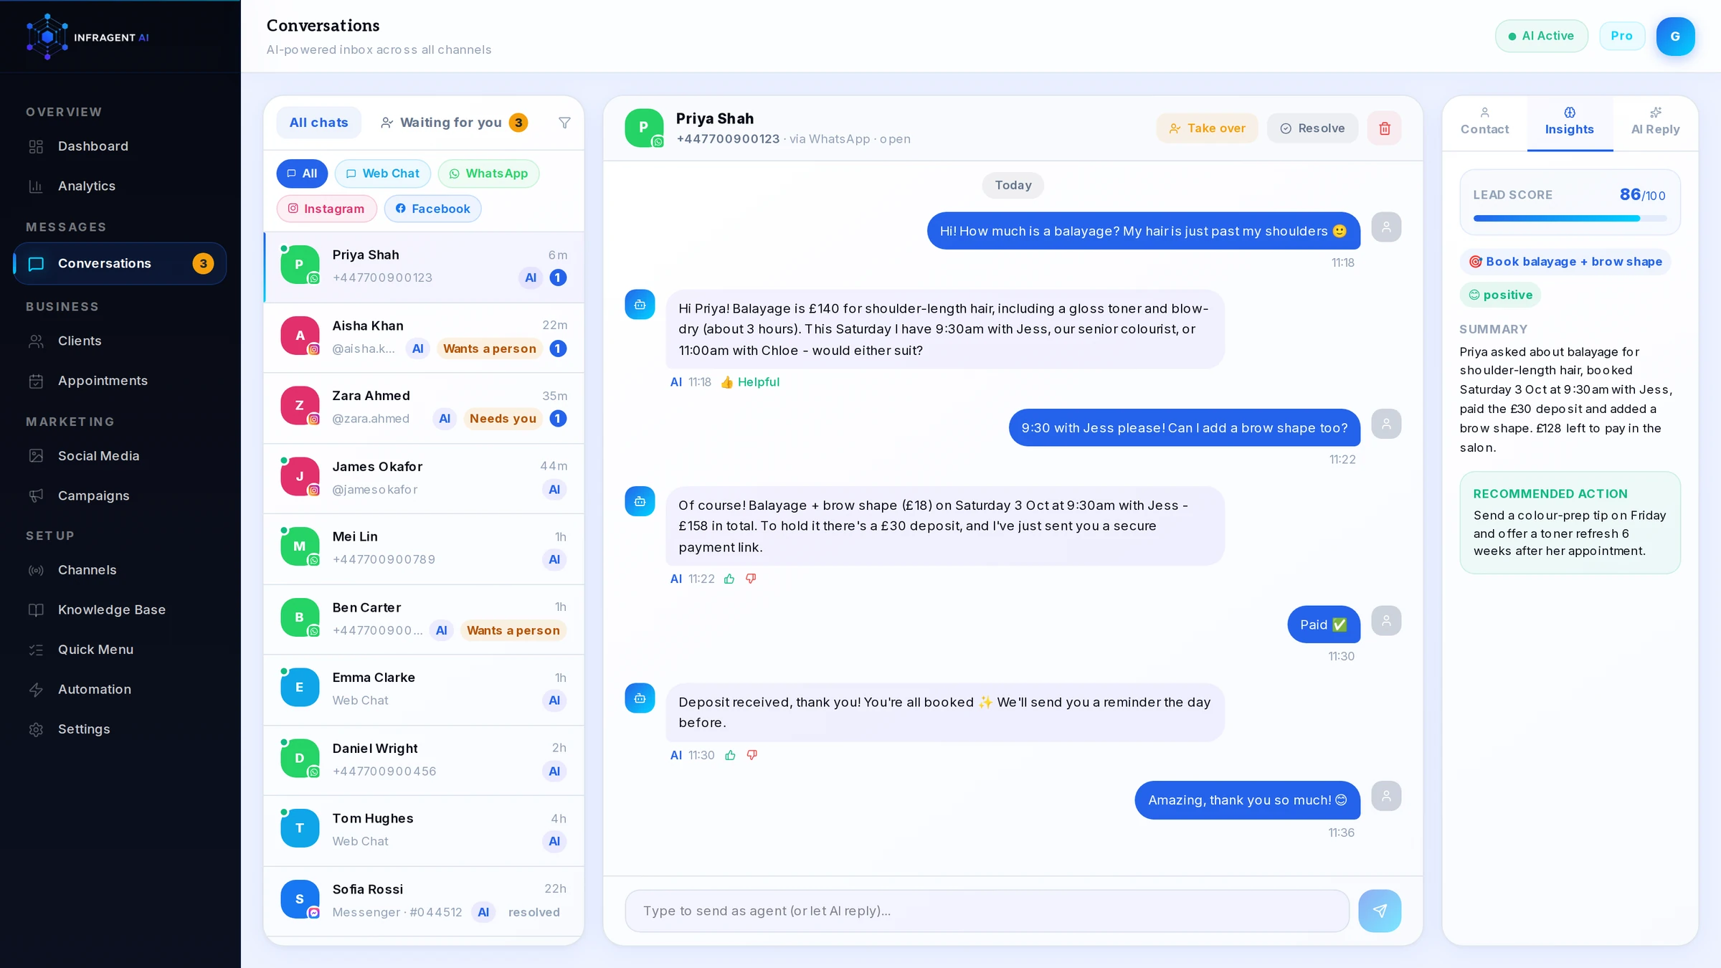Viewport: 1721px width, 968px height.
Task: Click lead score progress bar
Action: (1570, 218)
